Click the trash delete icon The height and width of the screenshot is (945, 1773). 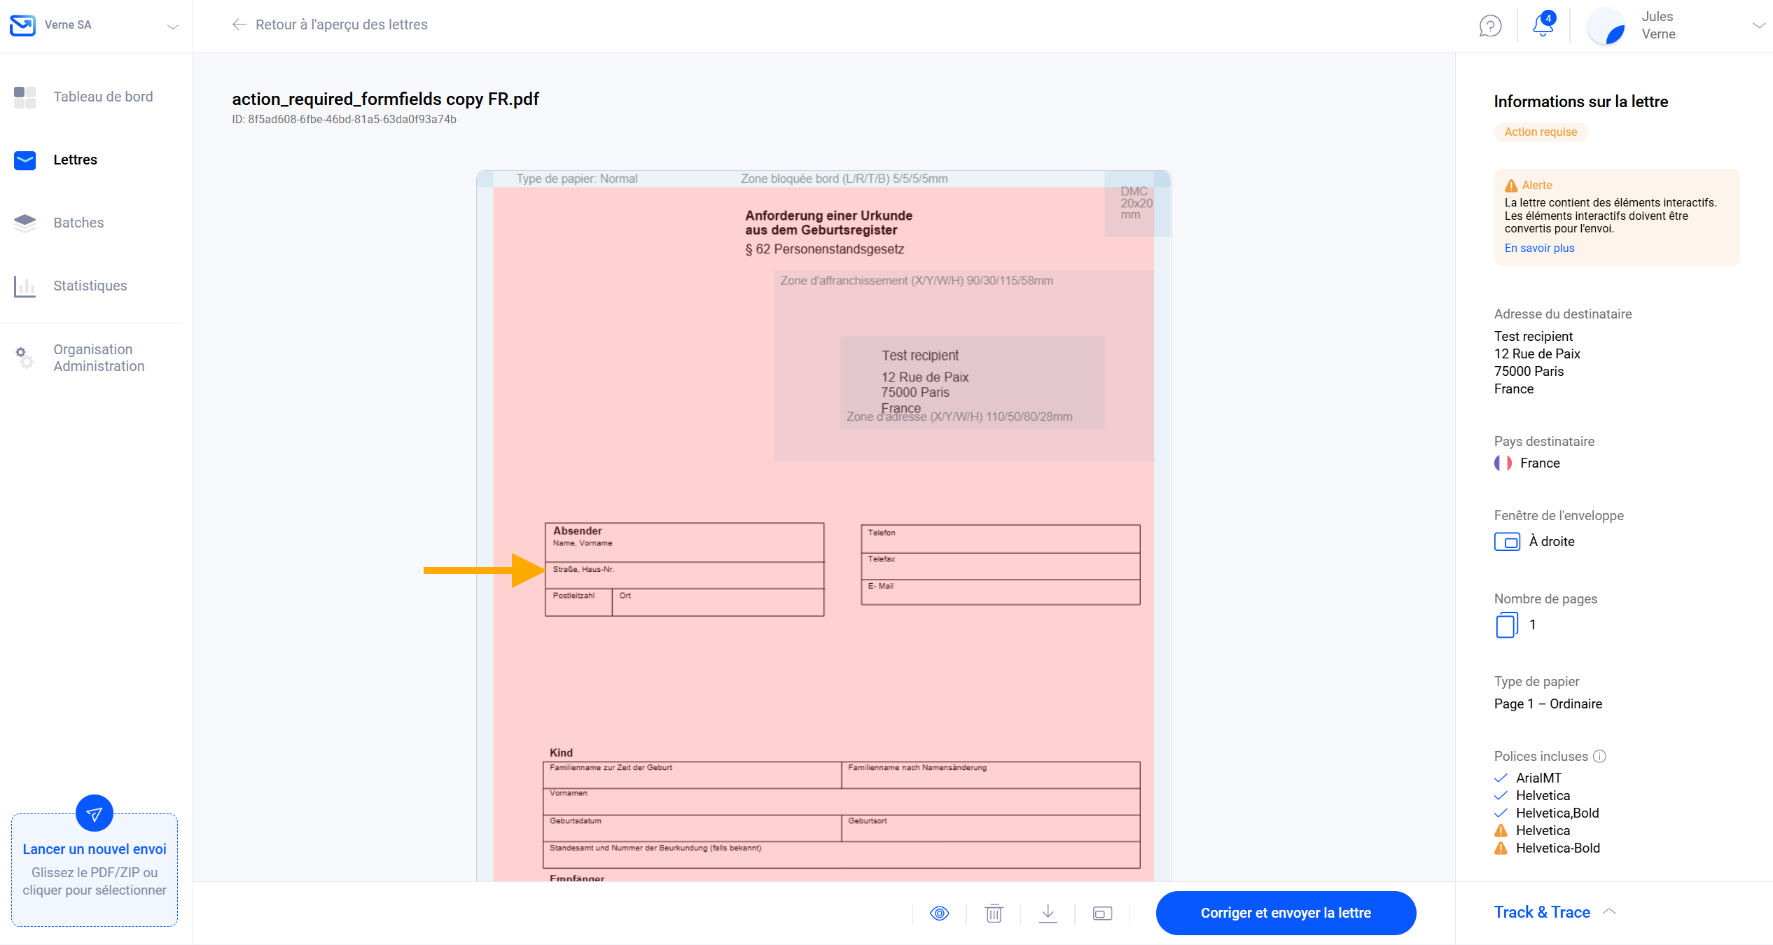(x=993, y=913)
